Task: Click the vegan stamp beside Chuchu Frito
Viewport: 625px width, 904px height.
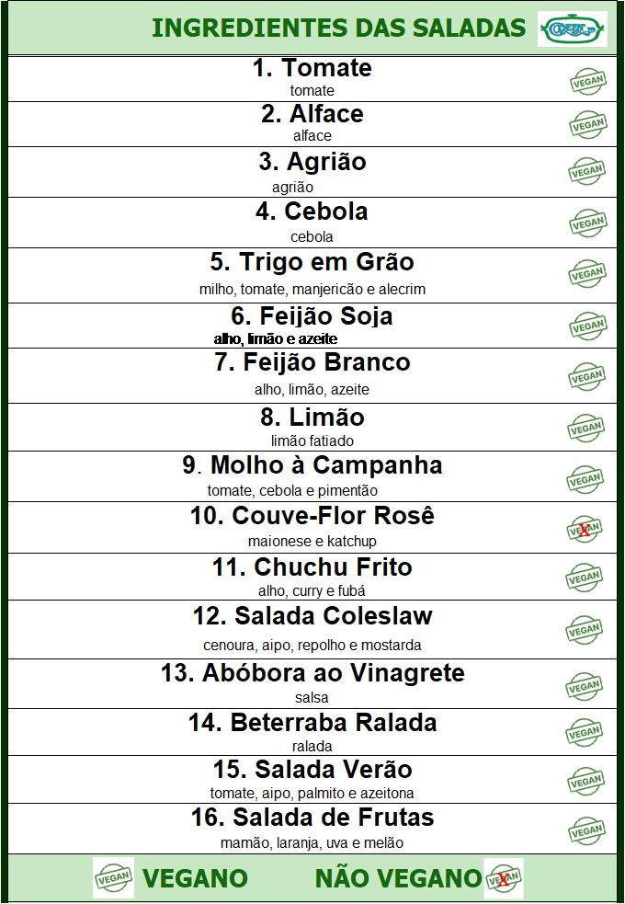Action: click(585, 578)
